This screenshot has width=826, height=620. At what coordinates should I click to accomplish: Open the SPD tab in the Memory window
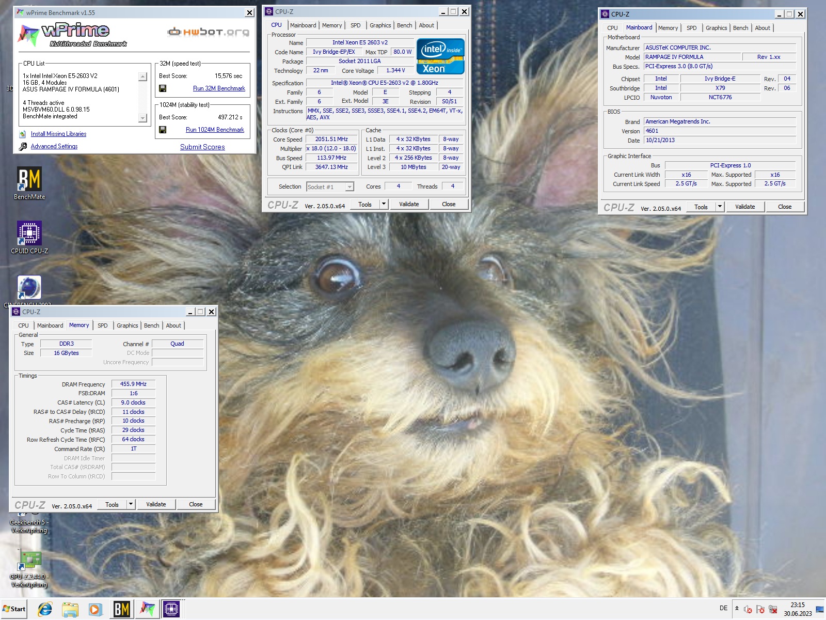tap(103, 326)
